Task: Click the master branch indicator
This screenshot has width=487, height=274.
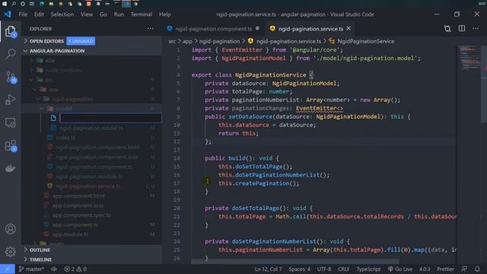Action: click(31, 269)
